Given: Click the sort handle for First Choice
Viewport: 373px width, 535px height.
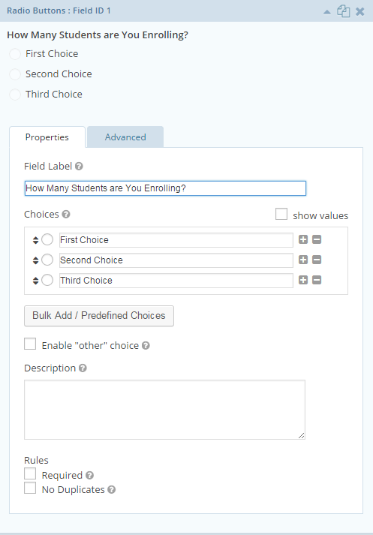Looking at the screenshot, I should [35, 240].
